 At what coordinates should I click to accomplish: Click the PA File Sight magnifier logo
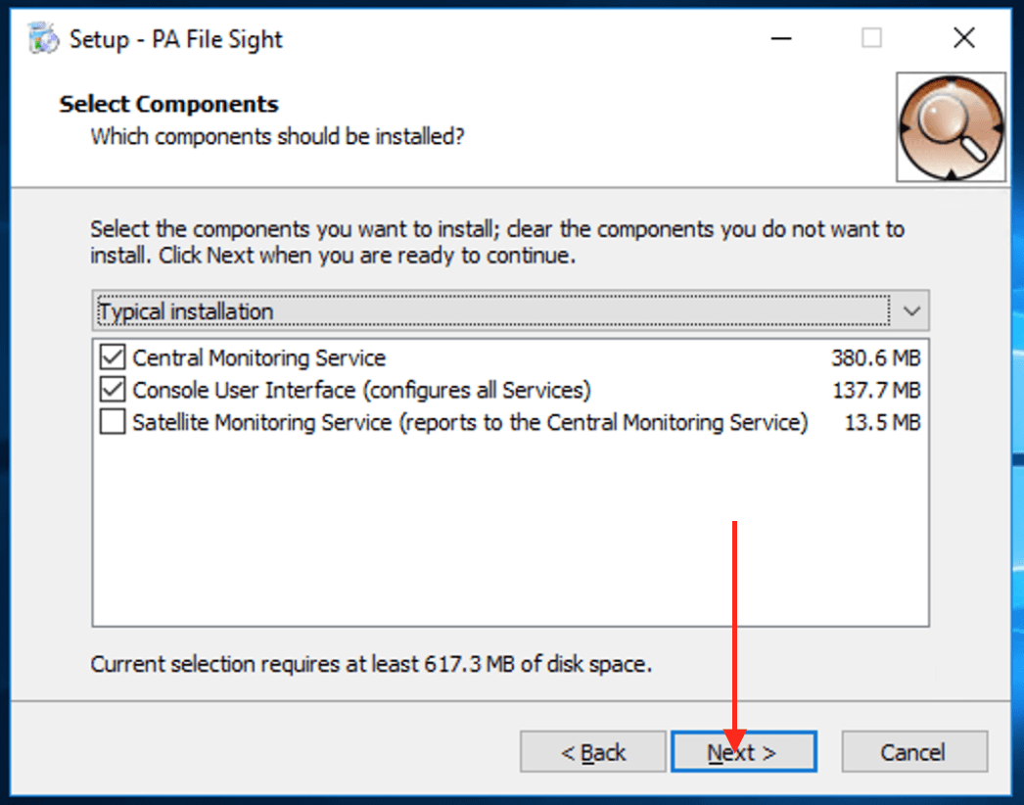[951, 126]
